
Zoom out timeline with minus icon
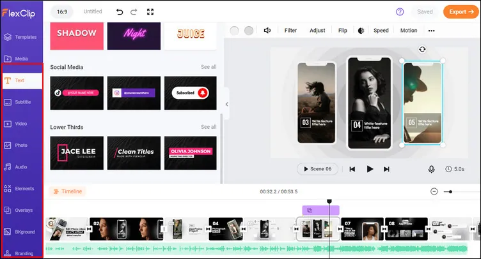click(434, 192)
